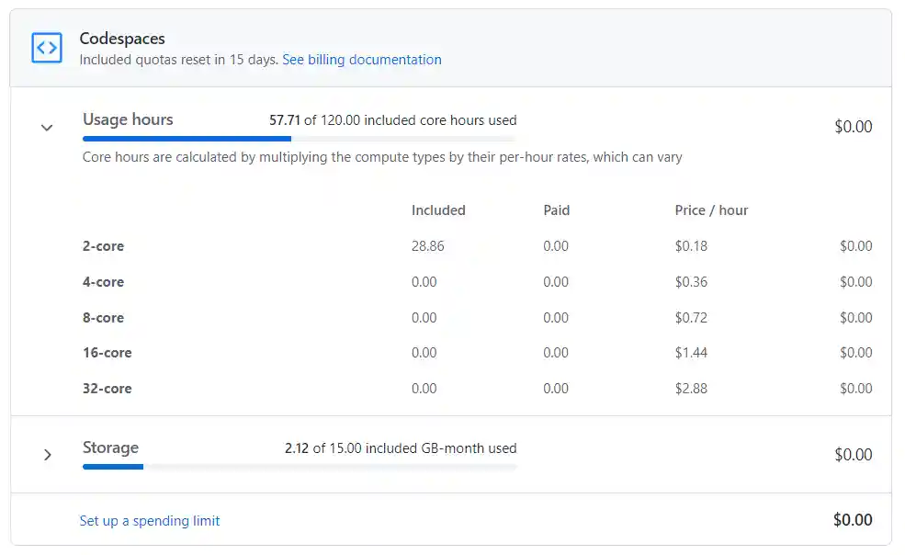
Task: Select the 4-core row label
Action: [x=103, y=282]
